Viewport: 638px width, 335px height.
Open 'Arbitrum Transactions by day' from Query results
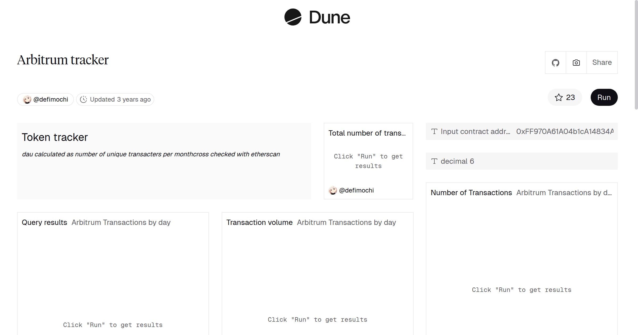[121, 222]
